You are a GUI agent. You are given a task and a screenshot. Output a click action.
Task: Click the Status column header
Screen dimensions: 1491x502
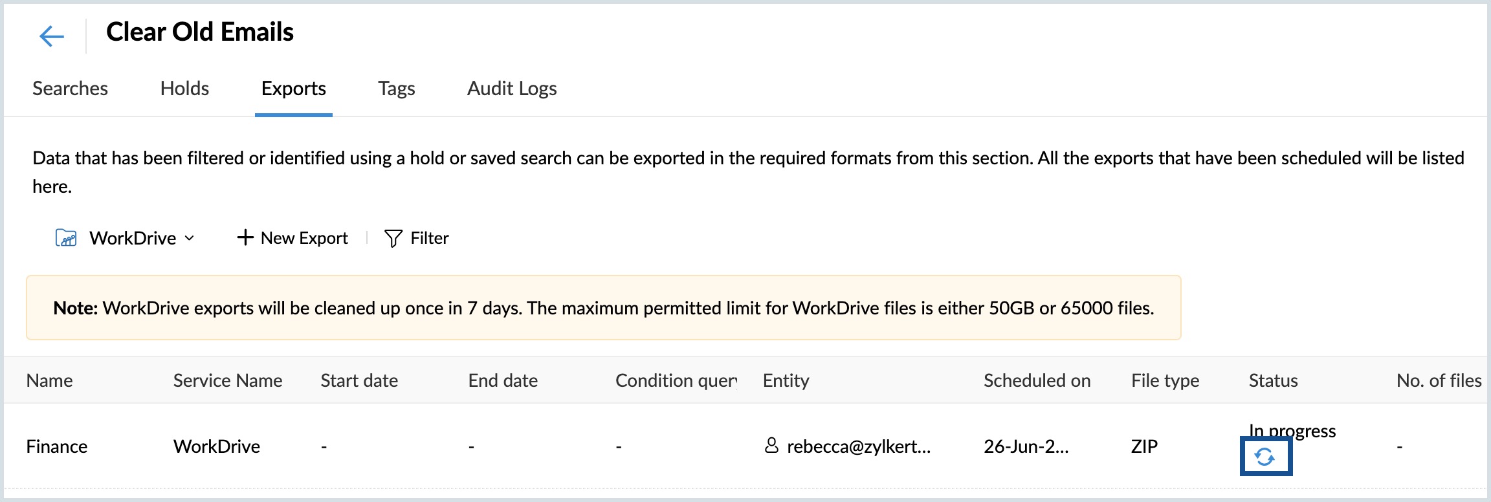pos(1273,380)
